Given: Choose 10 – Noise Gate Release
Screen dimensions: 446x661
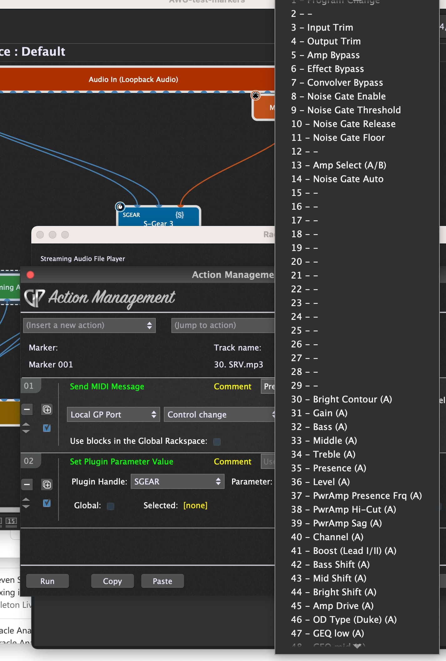Looking at the screenshot, I should click(x=357, y=124).
